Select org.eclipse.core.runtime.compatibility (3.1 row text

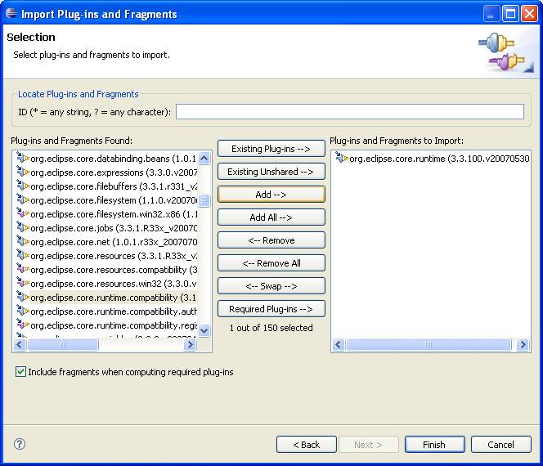(113, 298)
